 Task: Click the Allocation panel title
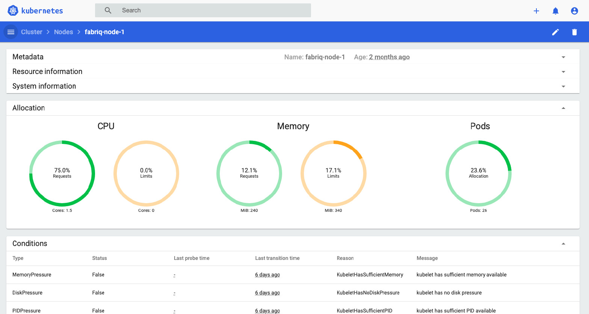pos(29,108)
